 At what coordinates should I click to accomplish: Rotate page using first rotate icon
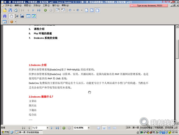click(58, 10)
